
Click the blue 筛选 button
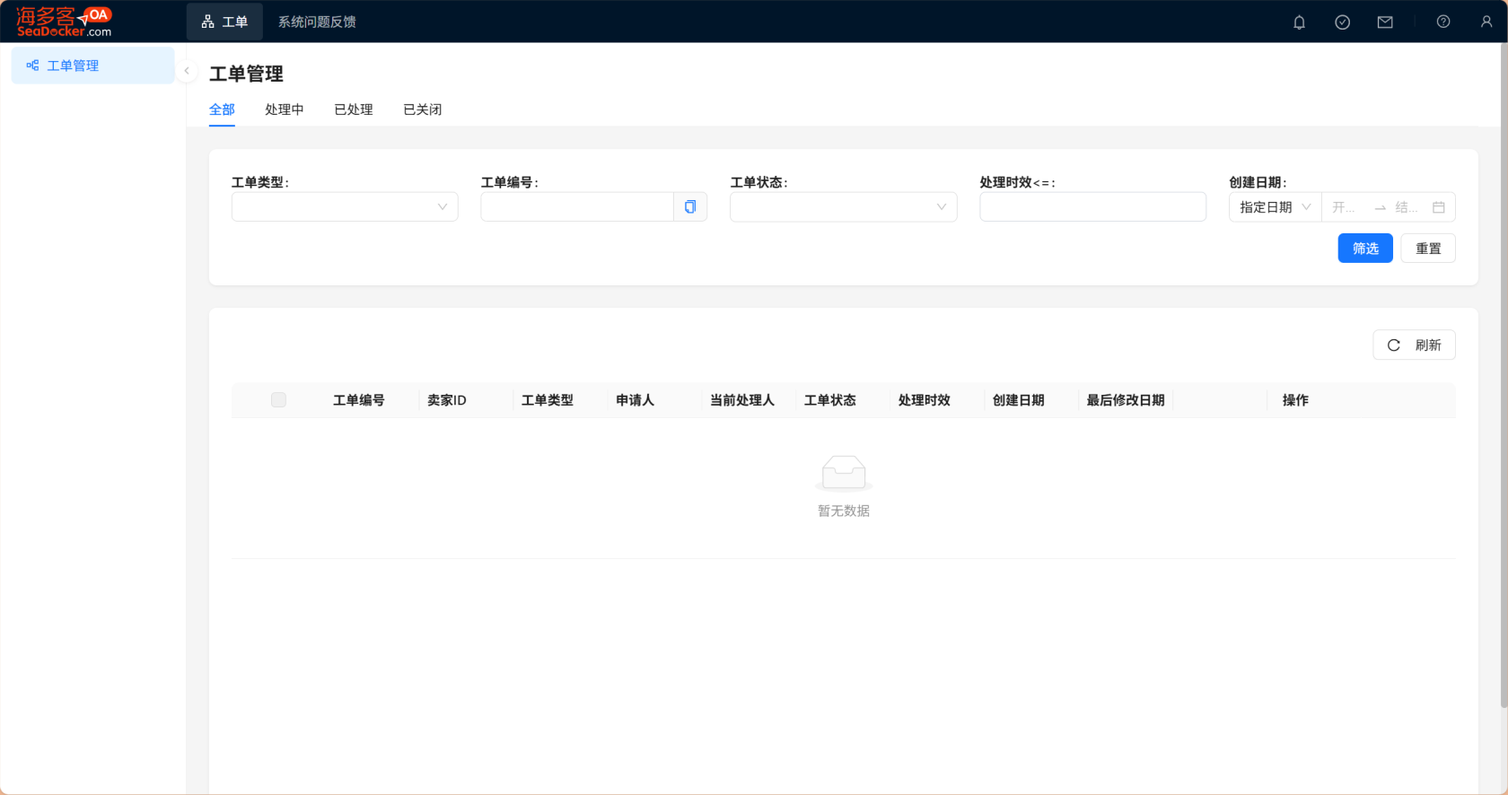[1364, 249]
